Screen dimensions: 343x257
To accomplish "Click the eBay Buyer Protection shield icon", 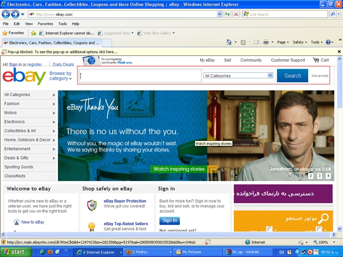I will [92, 205].
